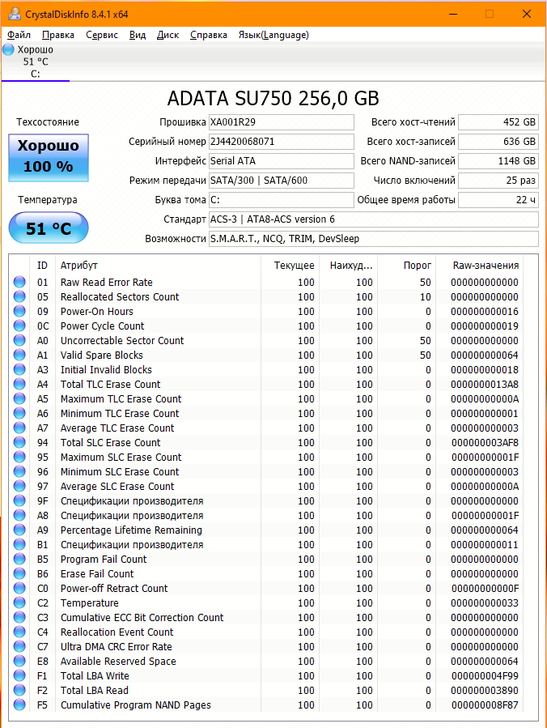Click the Буква тома field C:
Screen dimensions: 547x728
coord(281,200)
